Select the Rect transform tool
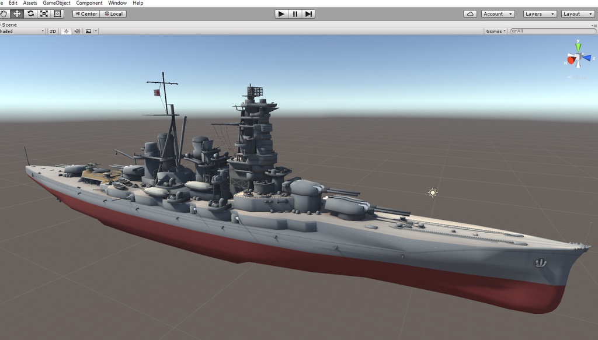Image resolution: width=598 pixels, height=340 pixels. (56, 13)
